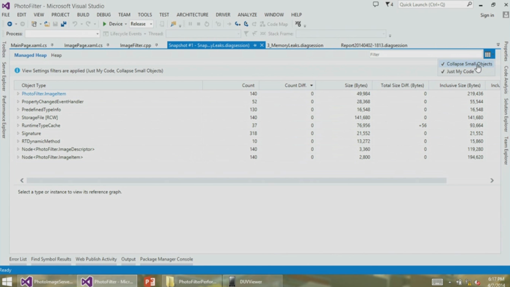
Task: Click the Code Map toolbar button
Action: pos(274,24)
